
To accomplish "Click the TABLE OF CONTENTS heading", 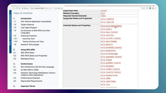I will (x=23, y=13).
